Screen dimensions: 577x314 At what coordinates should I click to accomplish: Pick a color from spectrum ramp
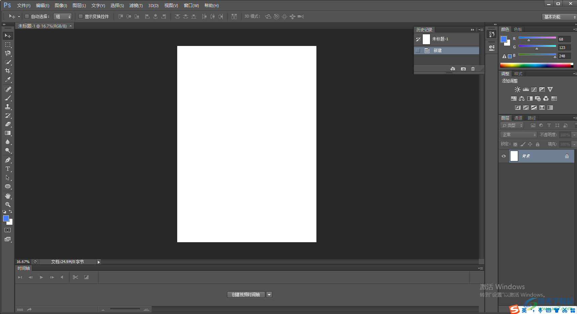click(x=537, y=65)
